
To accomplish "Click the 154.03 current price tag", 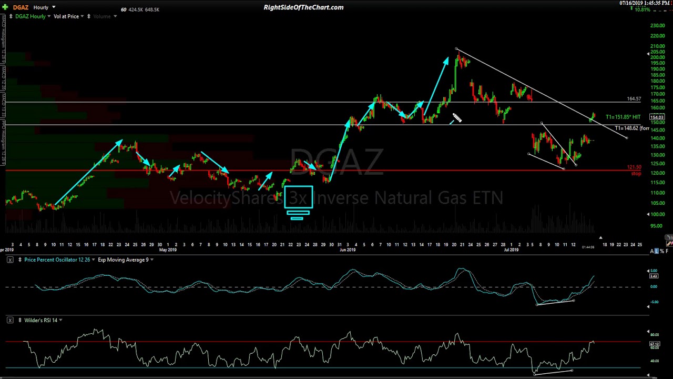I will 657,117.
